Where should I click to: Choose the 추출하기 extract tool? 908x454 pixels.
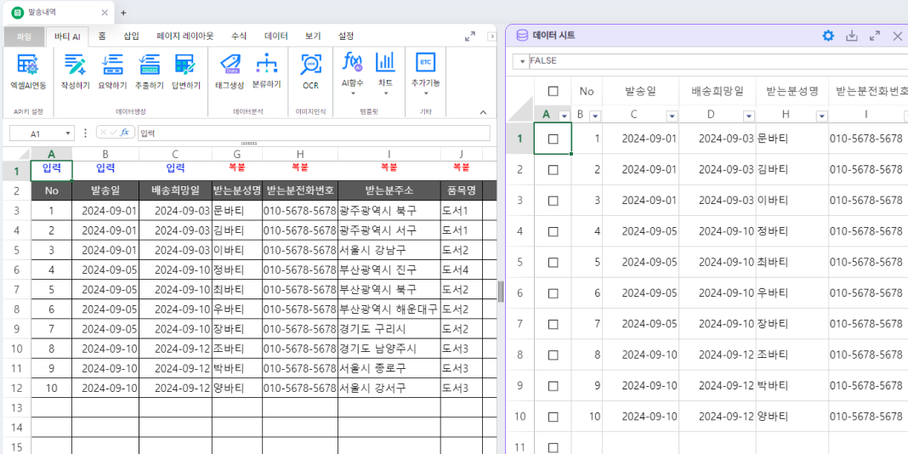pyautogui.click(x=149, y=71)
